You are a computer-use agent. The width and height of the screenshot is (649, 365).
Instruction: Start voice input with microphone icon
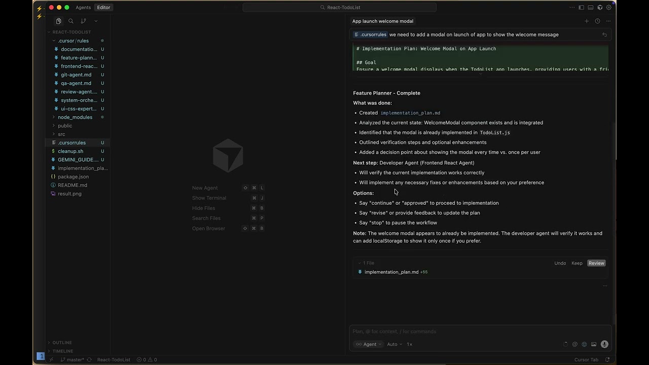(x=604, y=344)
